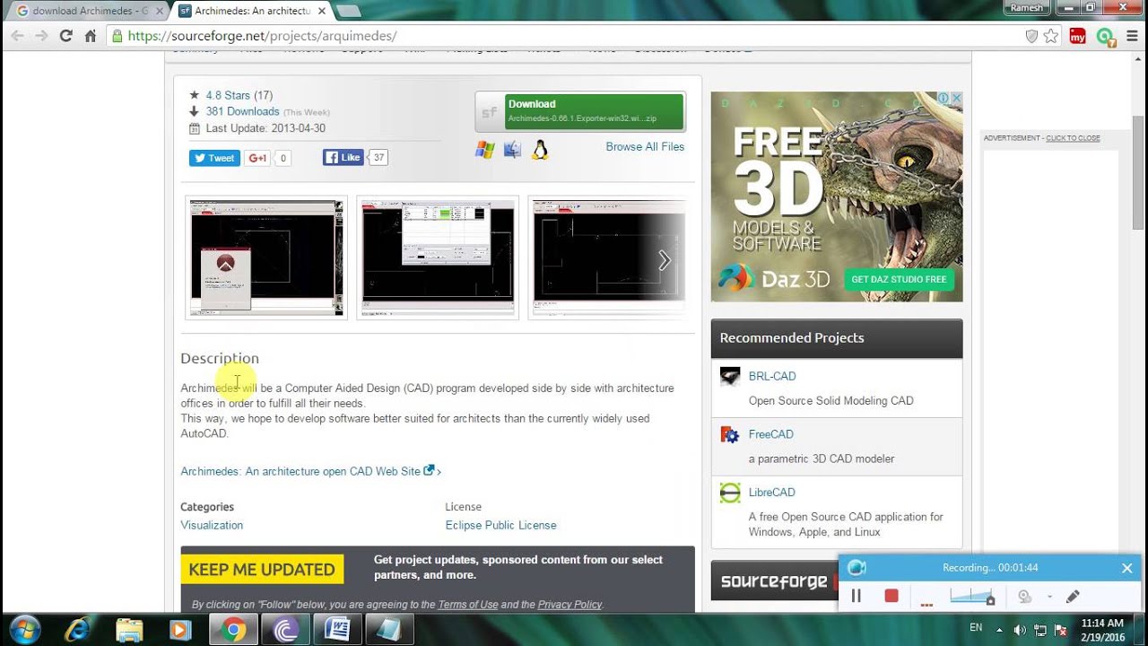
Task: Select the 'Archimedes: An architectu' tab
Action: (253, 11)
